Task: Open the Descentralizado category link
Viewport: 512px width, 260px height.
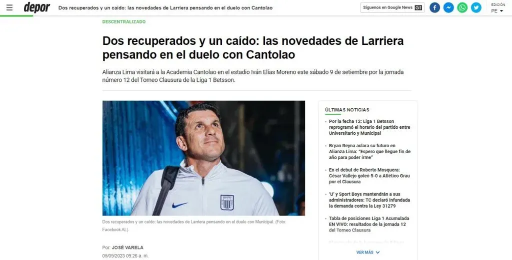Action: pos(124,21)
